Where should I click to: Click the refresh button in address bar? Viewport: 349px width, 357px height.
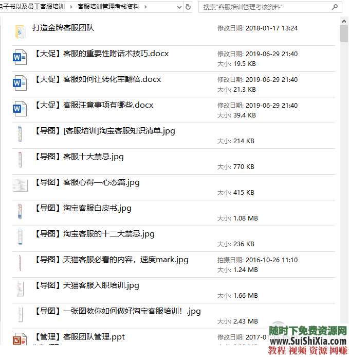(x=188, y=7)
